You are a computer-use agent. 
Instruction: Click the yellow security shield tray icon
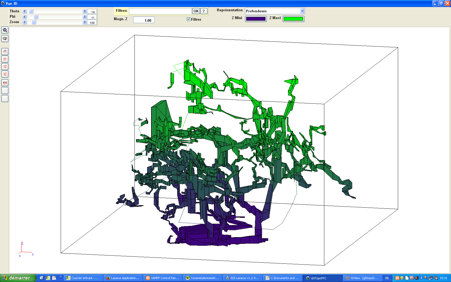pyautogui.click(x=402, y=278)
